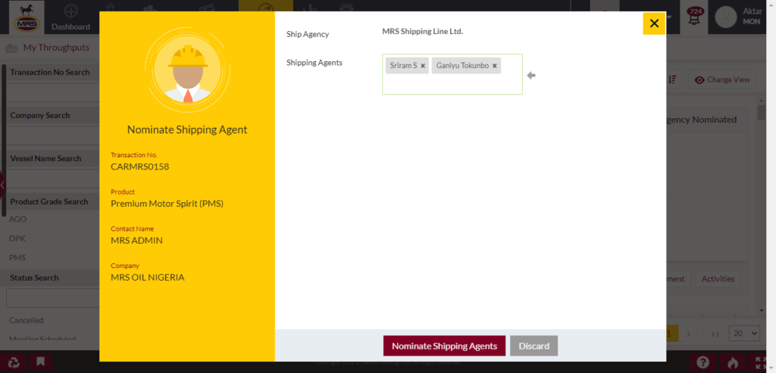Select DPK product grade
Viewport: 776px width, 373px height.
[x=17, y=238]
